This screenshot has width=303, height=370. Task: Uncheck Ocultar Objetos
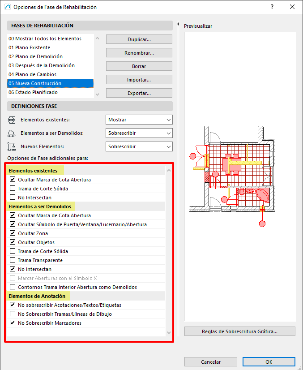click(13, 242)
